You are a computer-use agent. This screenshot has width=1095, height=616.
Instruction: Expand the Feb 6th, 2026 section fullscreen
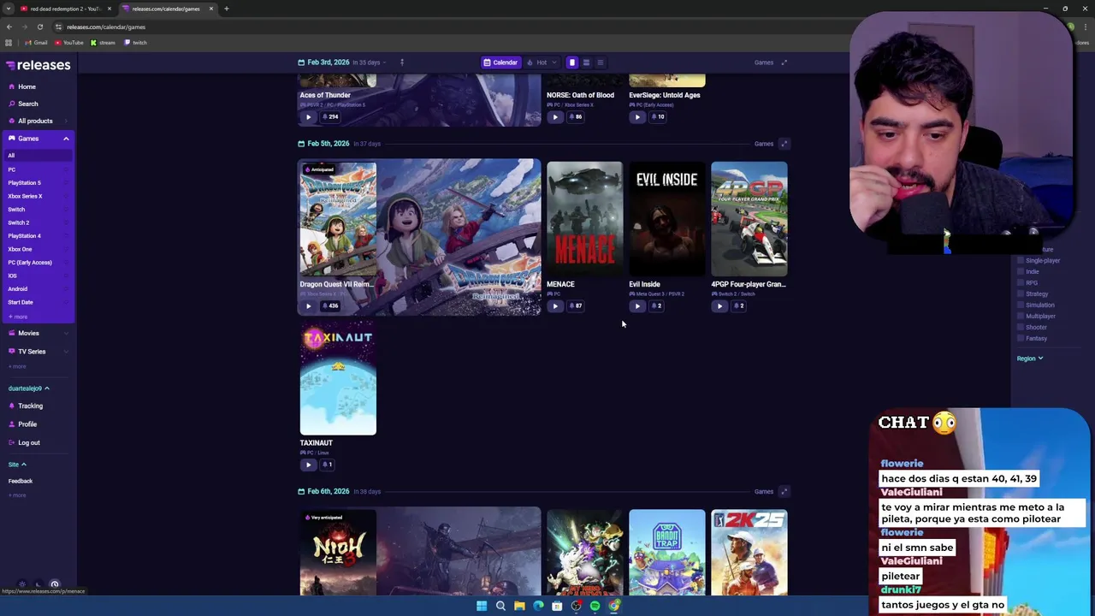pyautogui.click(x=784, y=491)
